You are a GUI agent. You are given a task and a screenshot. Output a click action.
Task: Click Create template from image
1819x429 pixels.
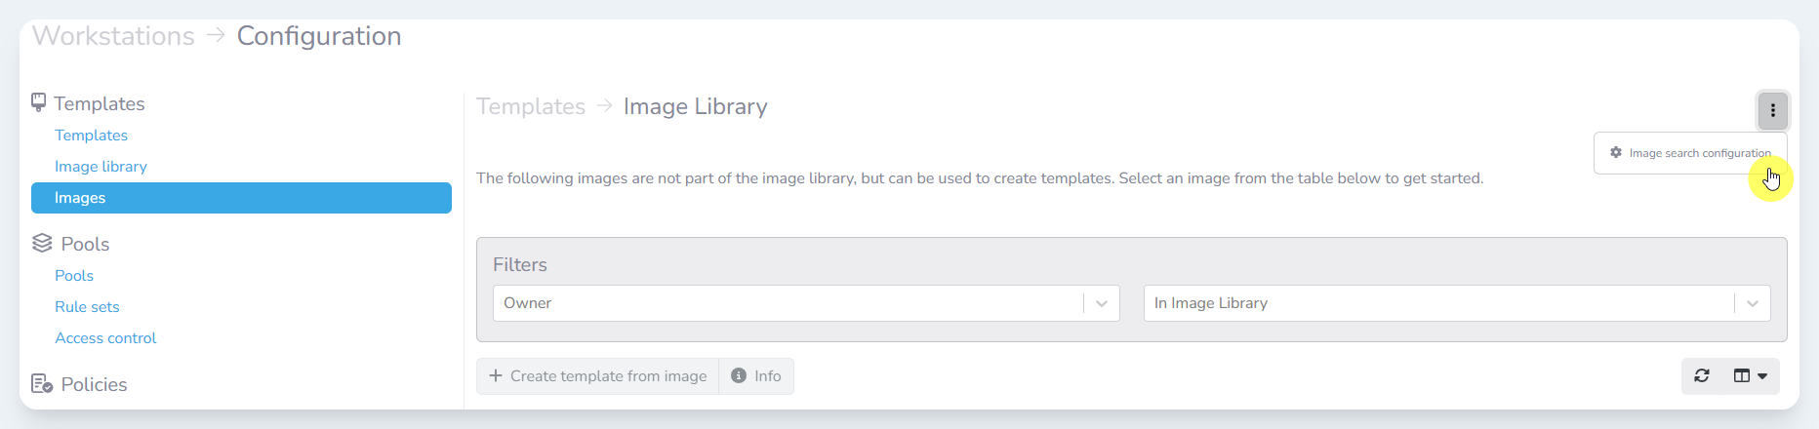click(597, 376)
